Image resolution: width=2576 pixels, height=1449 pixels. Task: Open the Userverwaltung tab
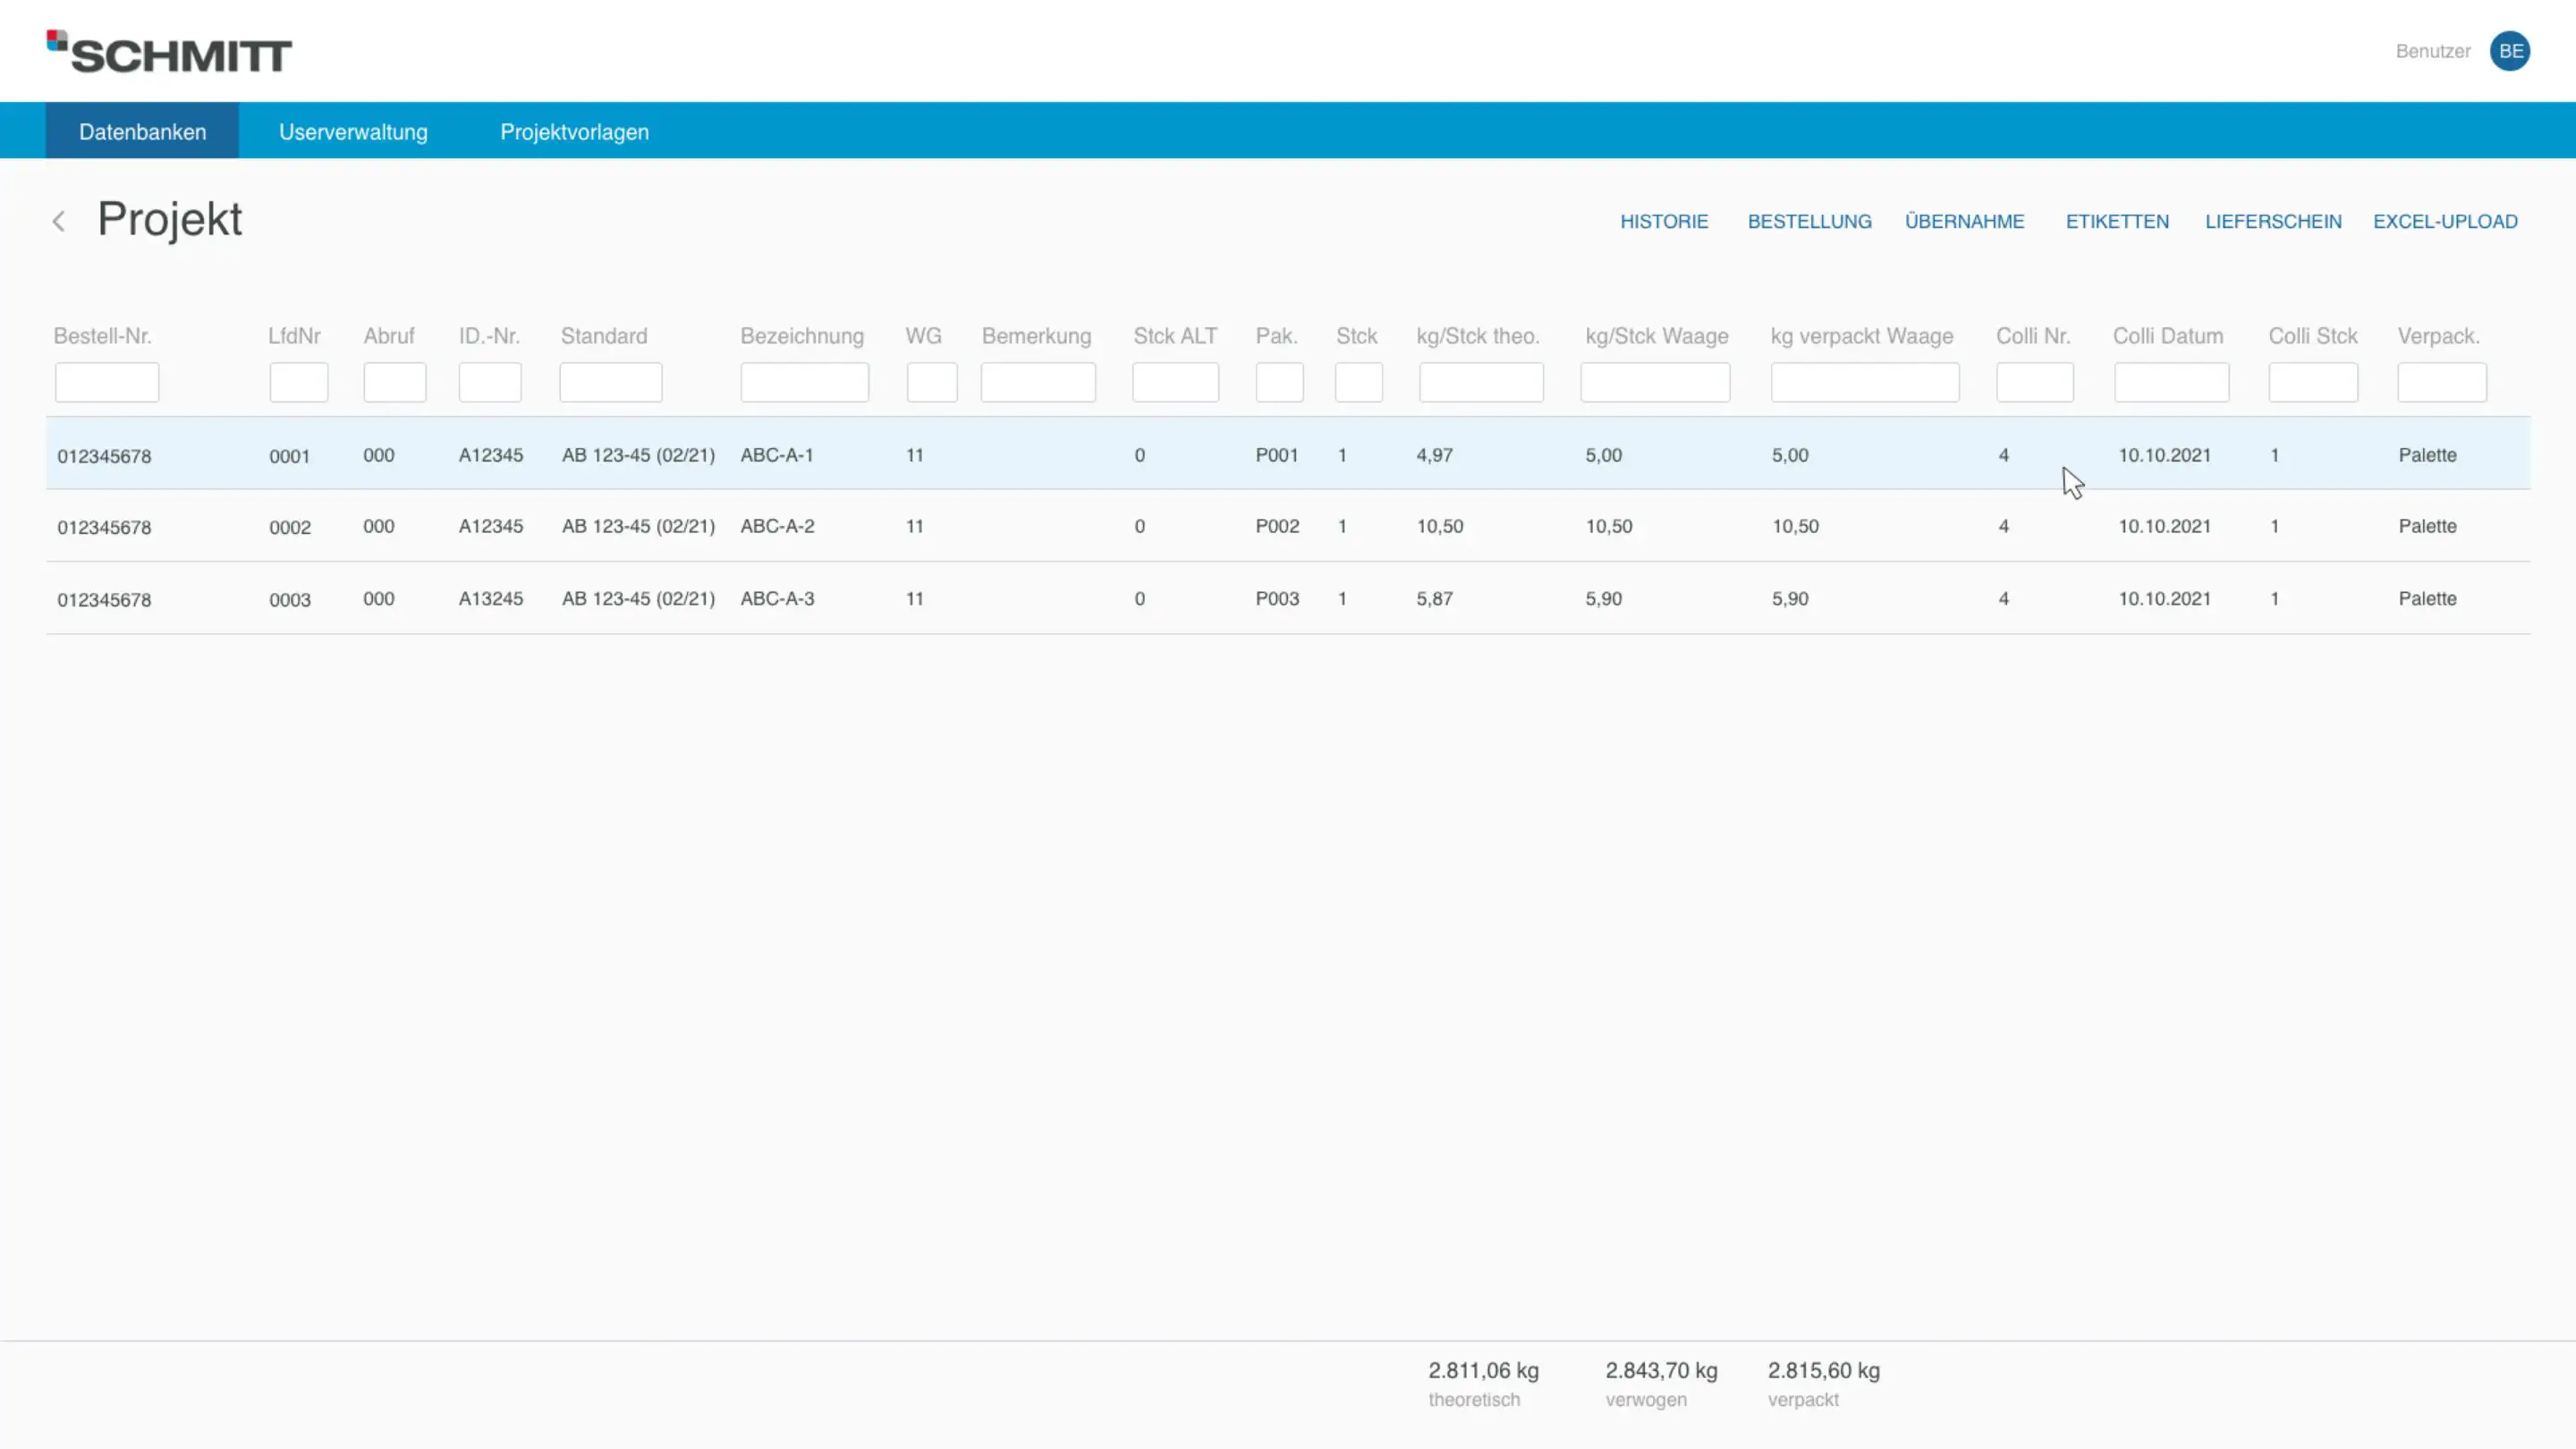point(353,131)
